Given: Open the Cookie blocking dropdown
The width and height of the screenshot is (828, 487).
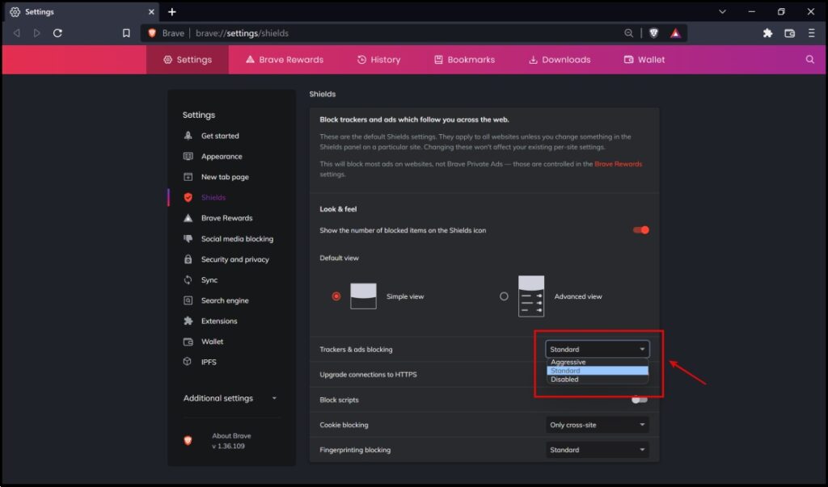Looking at the screenshot, I should click(598, 425).
